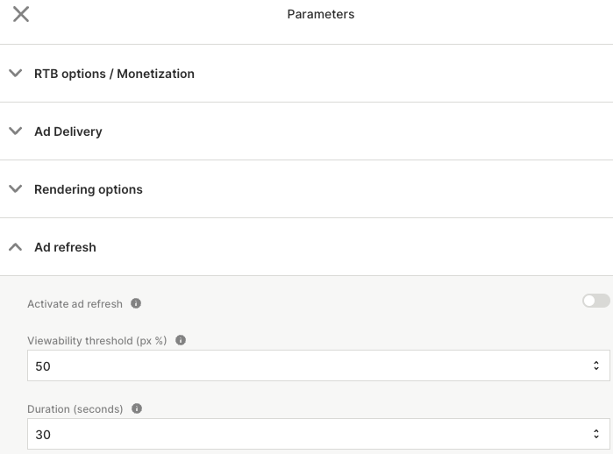Click the Duration seconds stepper arrows
The height and width of the screenshot is (454, 613).
(x=595, y=434)
